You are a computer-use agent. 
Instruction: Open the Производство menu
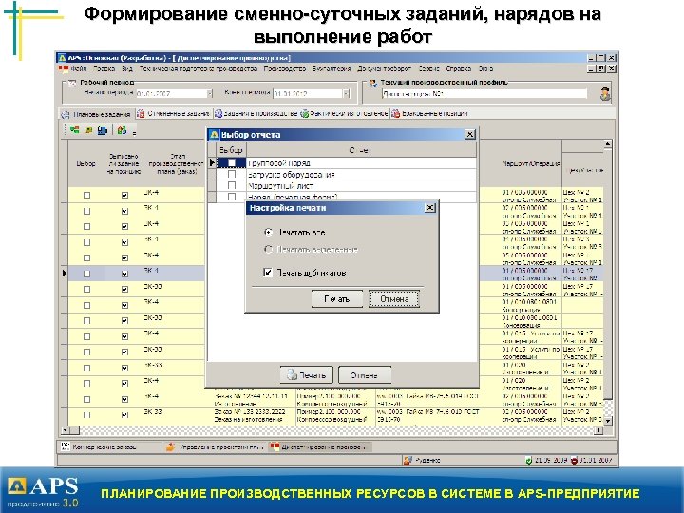[x=285, y=69]
